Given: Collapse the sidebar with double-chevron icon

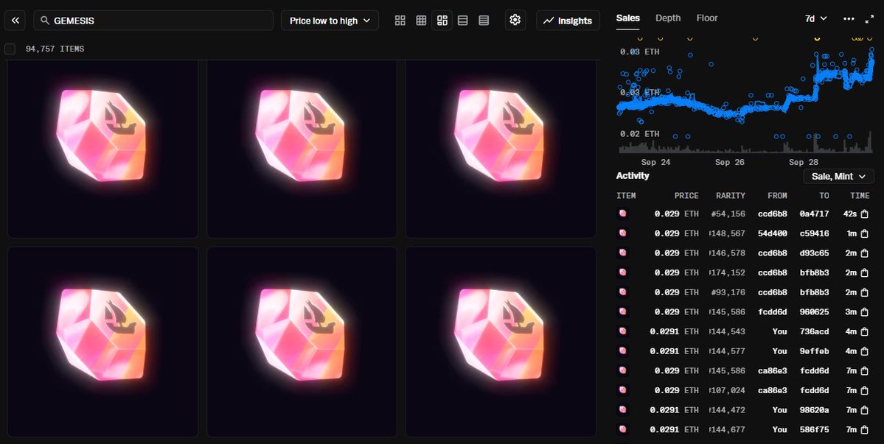Looking at the screenshot, I should (15, 21).
